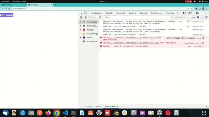
Task: Open manifest.json:1 link on Syntax error row
Action: 196,46
